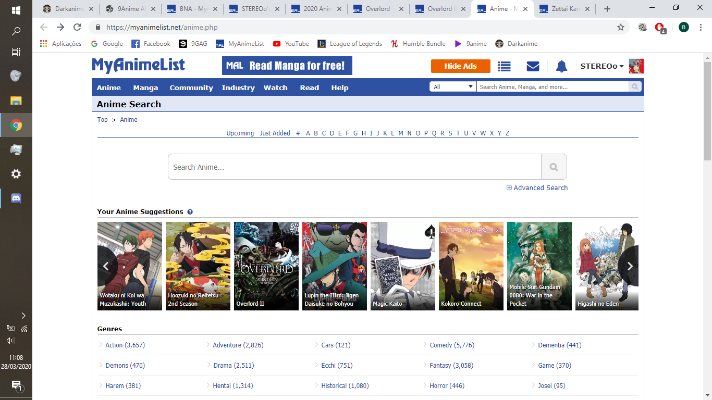Open Windows Start menu
This screenshot has height=400, width=712.
coord(16,10)
